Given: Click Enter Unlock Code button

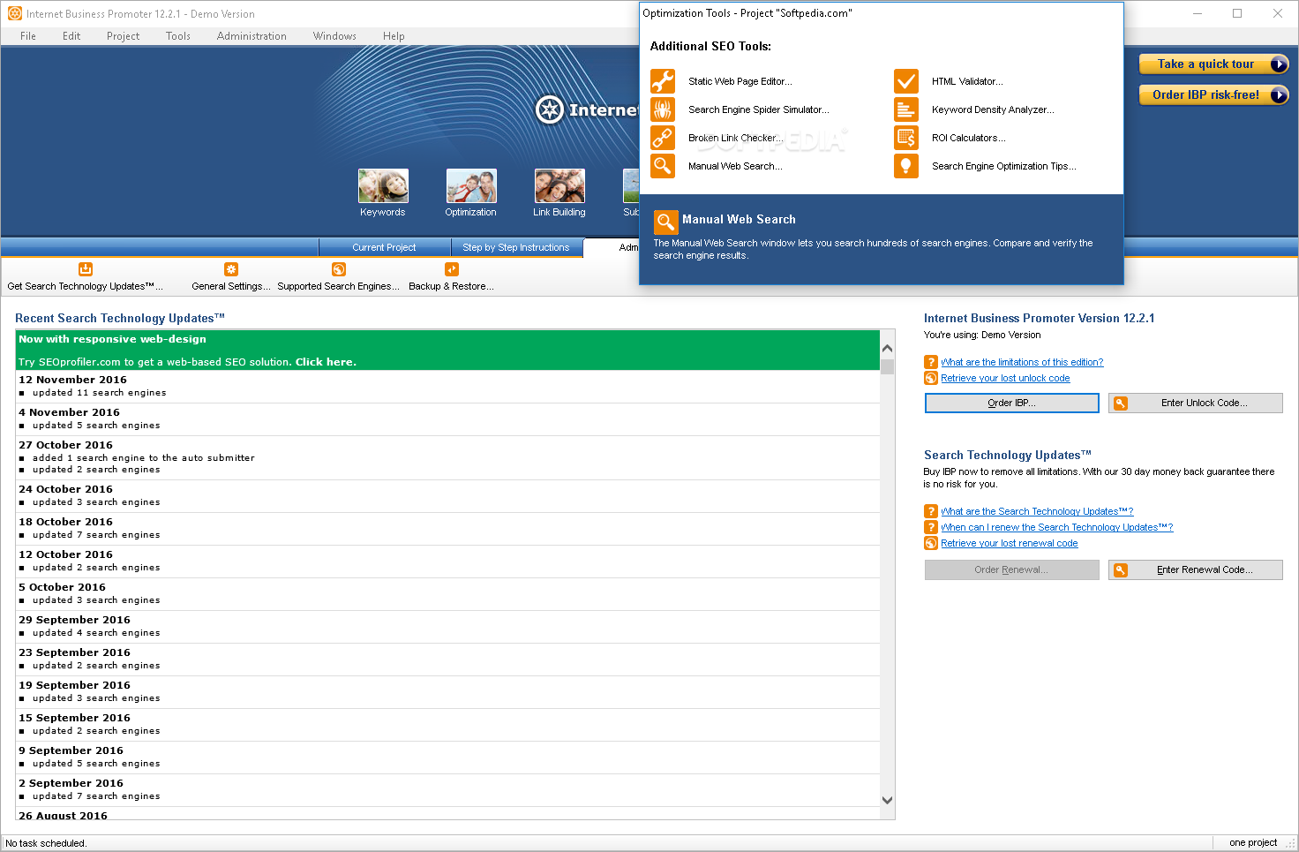Looking at the screenshot, I should tap(1196, 403).
